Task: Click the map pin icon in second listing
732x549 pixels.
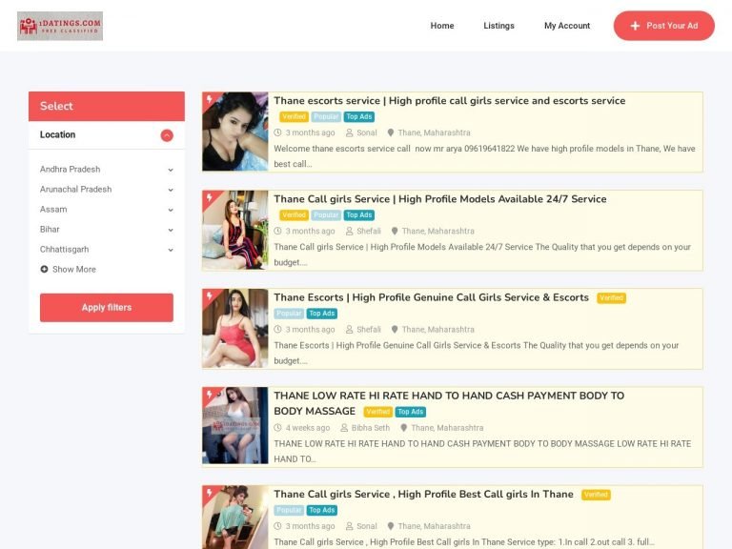Action: click(395, 232)
